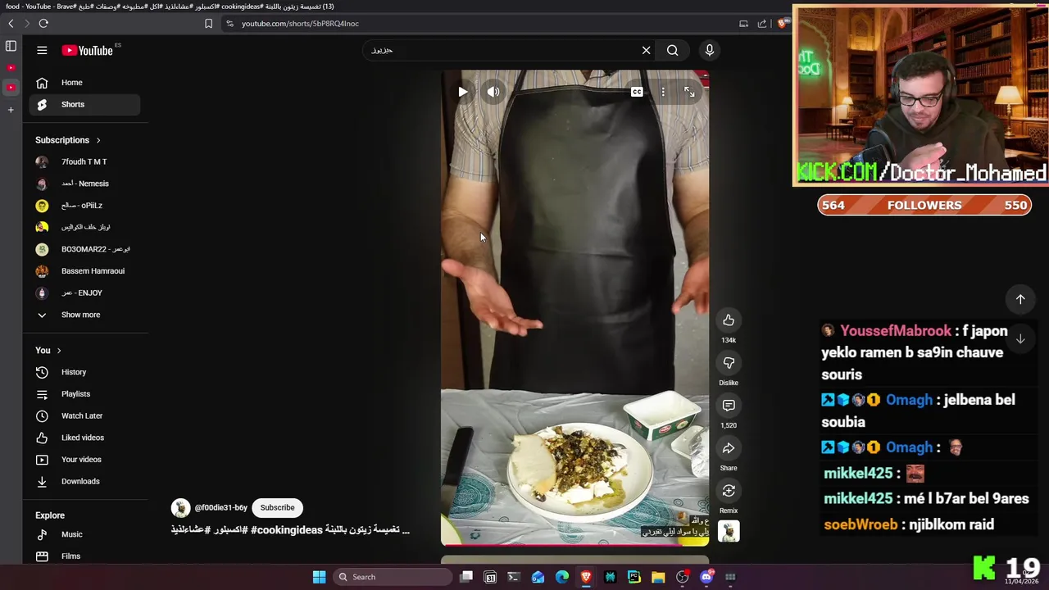Image resolution: width=1049 pixels, height=590 pixels.
Task: Expand the You section header
Action: pyautogui.click(x=48, y=351)
